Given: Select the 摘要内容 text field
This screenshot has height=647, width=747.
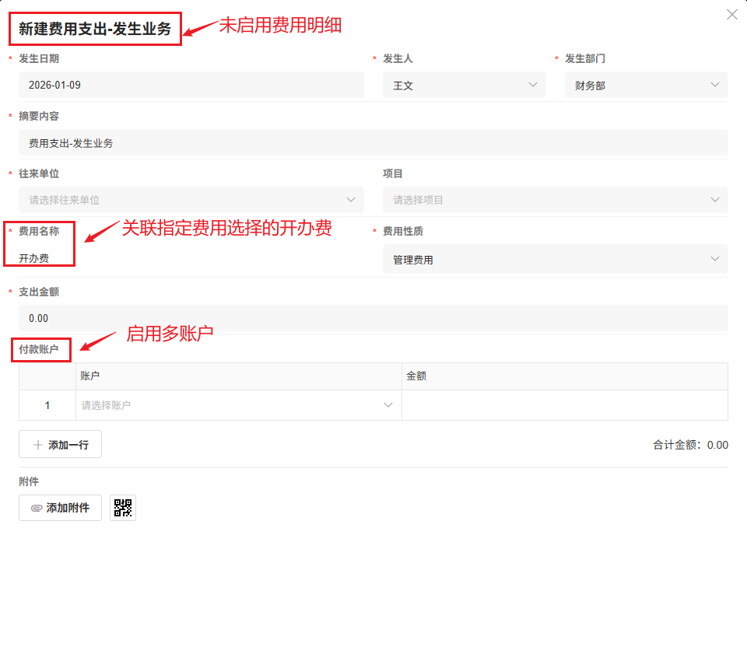Looking at the screenshot, I should pos(373,142).
